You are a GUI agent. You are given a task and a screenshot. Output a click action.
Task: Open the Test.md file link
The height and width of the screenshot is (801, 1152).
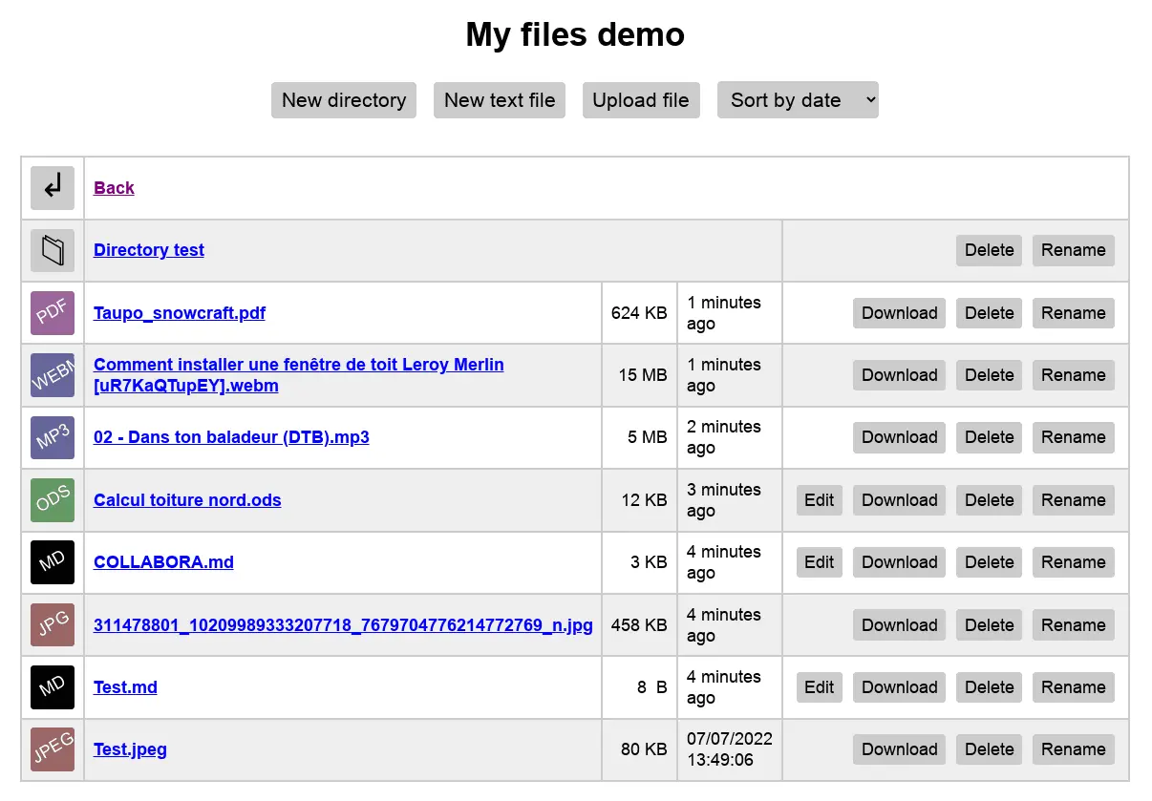125,687
